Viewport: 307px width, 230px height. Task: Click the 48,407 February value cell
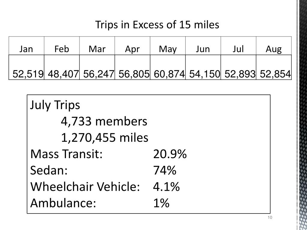pyautogui.click(x=62, y=67)
